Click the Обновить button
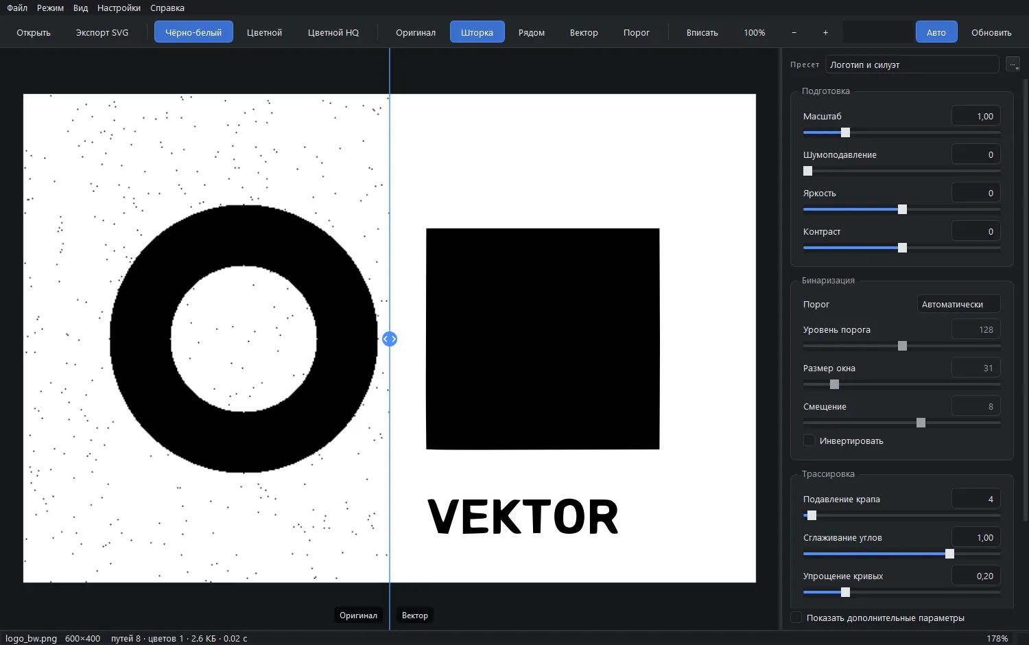The image size is (1029, 645). click(x=991, y=32)
